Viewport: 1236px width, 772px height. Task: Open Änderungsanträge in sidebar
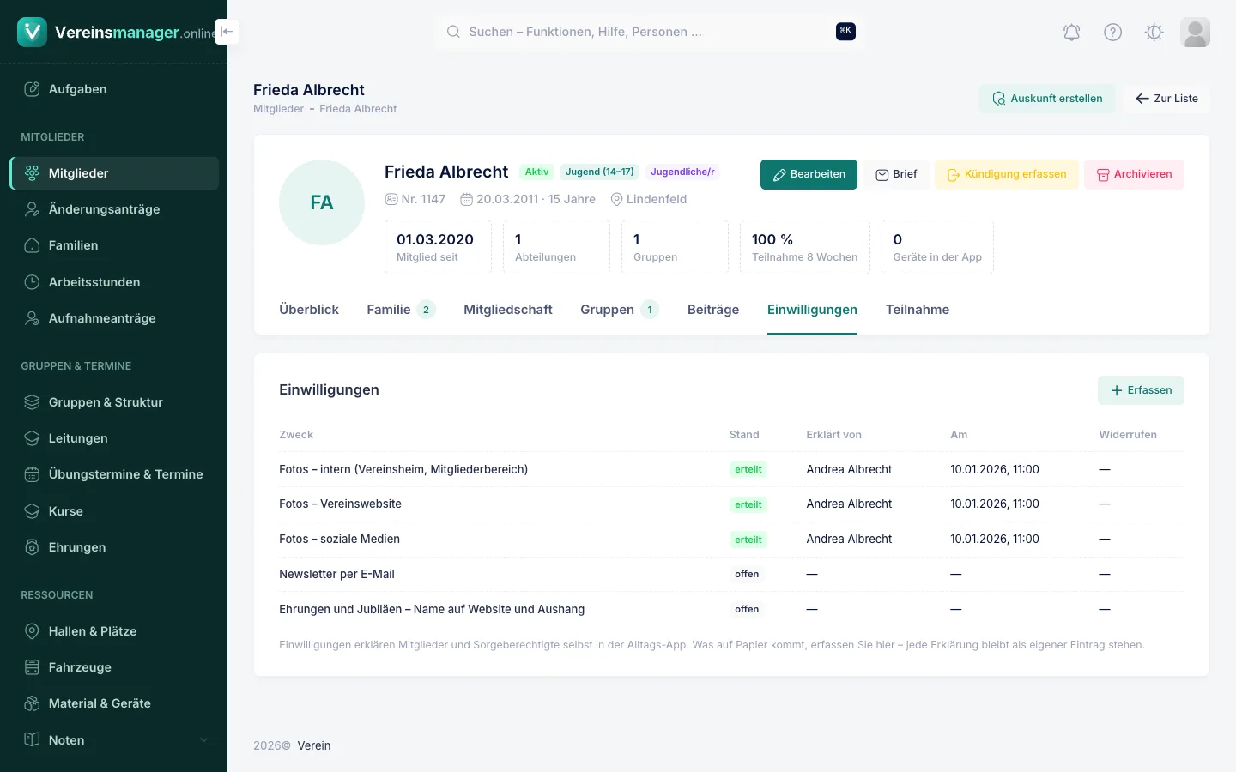click(113, 209)
